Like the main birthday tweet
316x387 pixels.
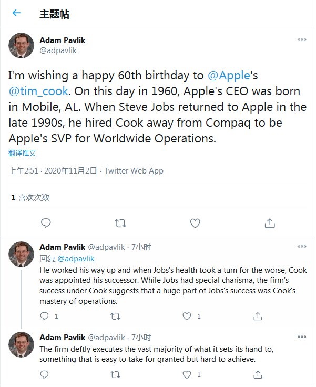[195, 223]
